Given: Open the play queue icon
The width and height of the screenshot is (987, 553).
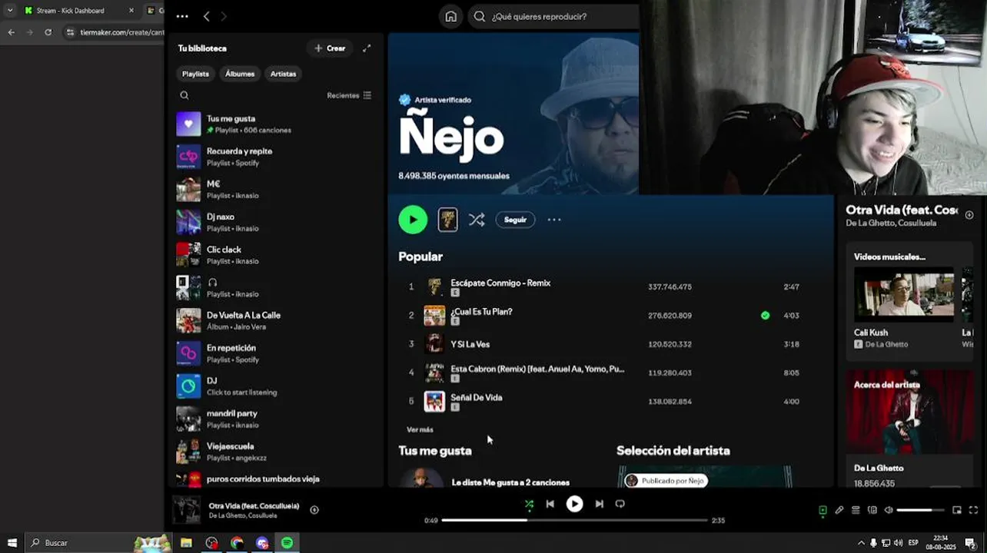Looking at the screenshot, I should pyautogui.click(x=856, y=510).
